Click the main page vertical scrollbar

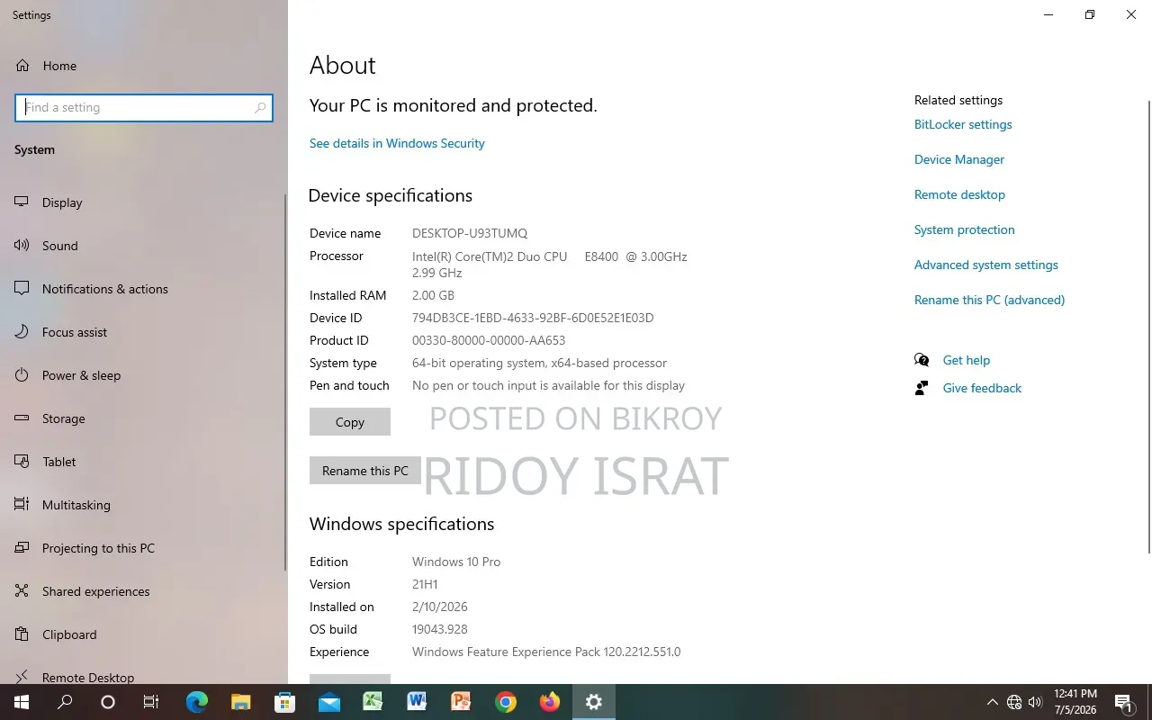pyautogui.click(x=1147, y=328)
